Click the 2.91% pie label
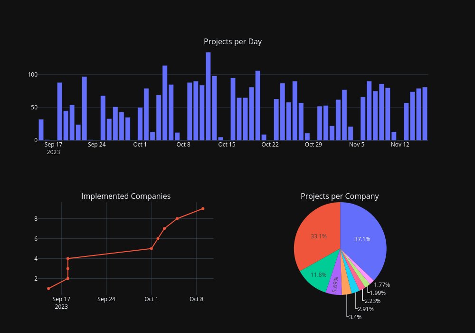The height and width of the screenshot is (333, 475). coord(366,309)
